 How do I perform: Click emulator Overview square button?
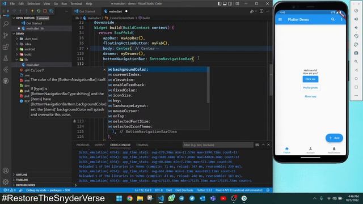(x=356, y=87)
